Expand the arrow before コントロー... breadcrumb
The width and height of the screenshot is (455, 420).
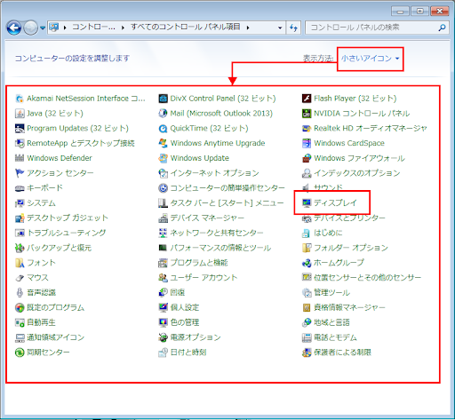click(x=65, y=28)
